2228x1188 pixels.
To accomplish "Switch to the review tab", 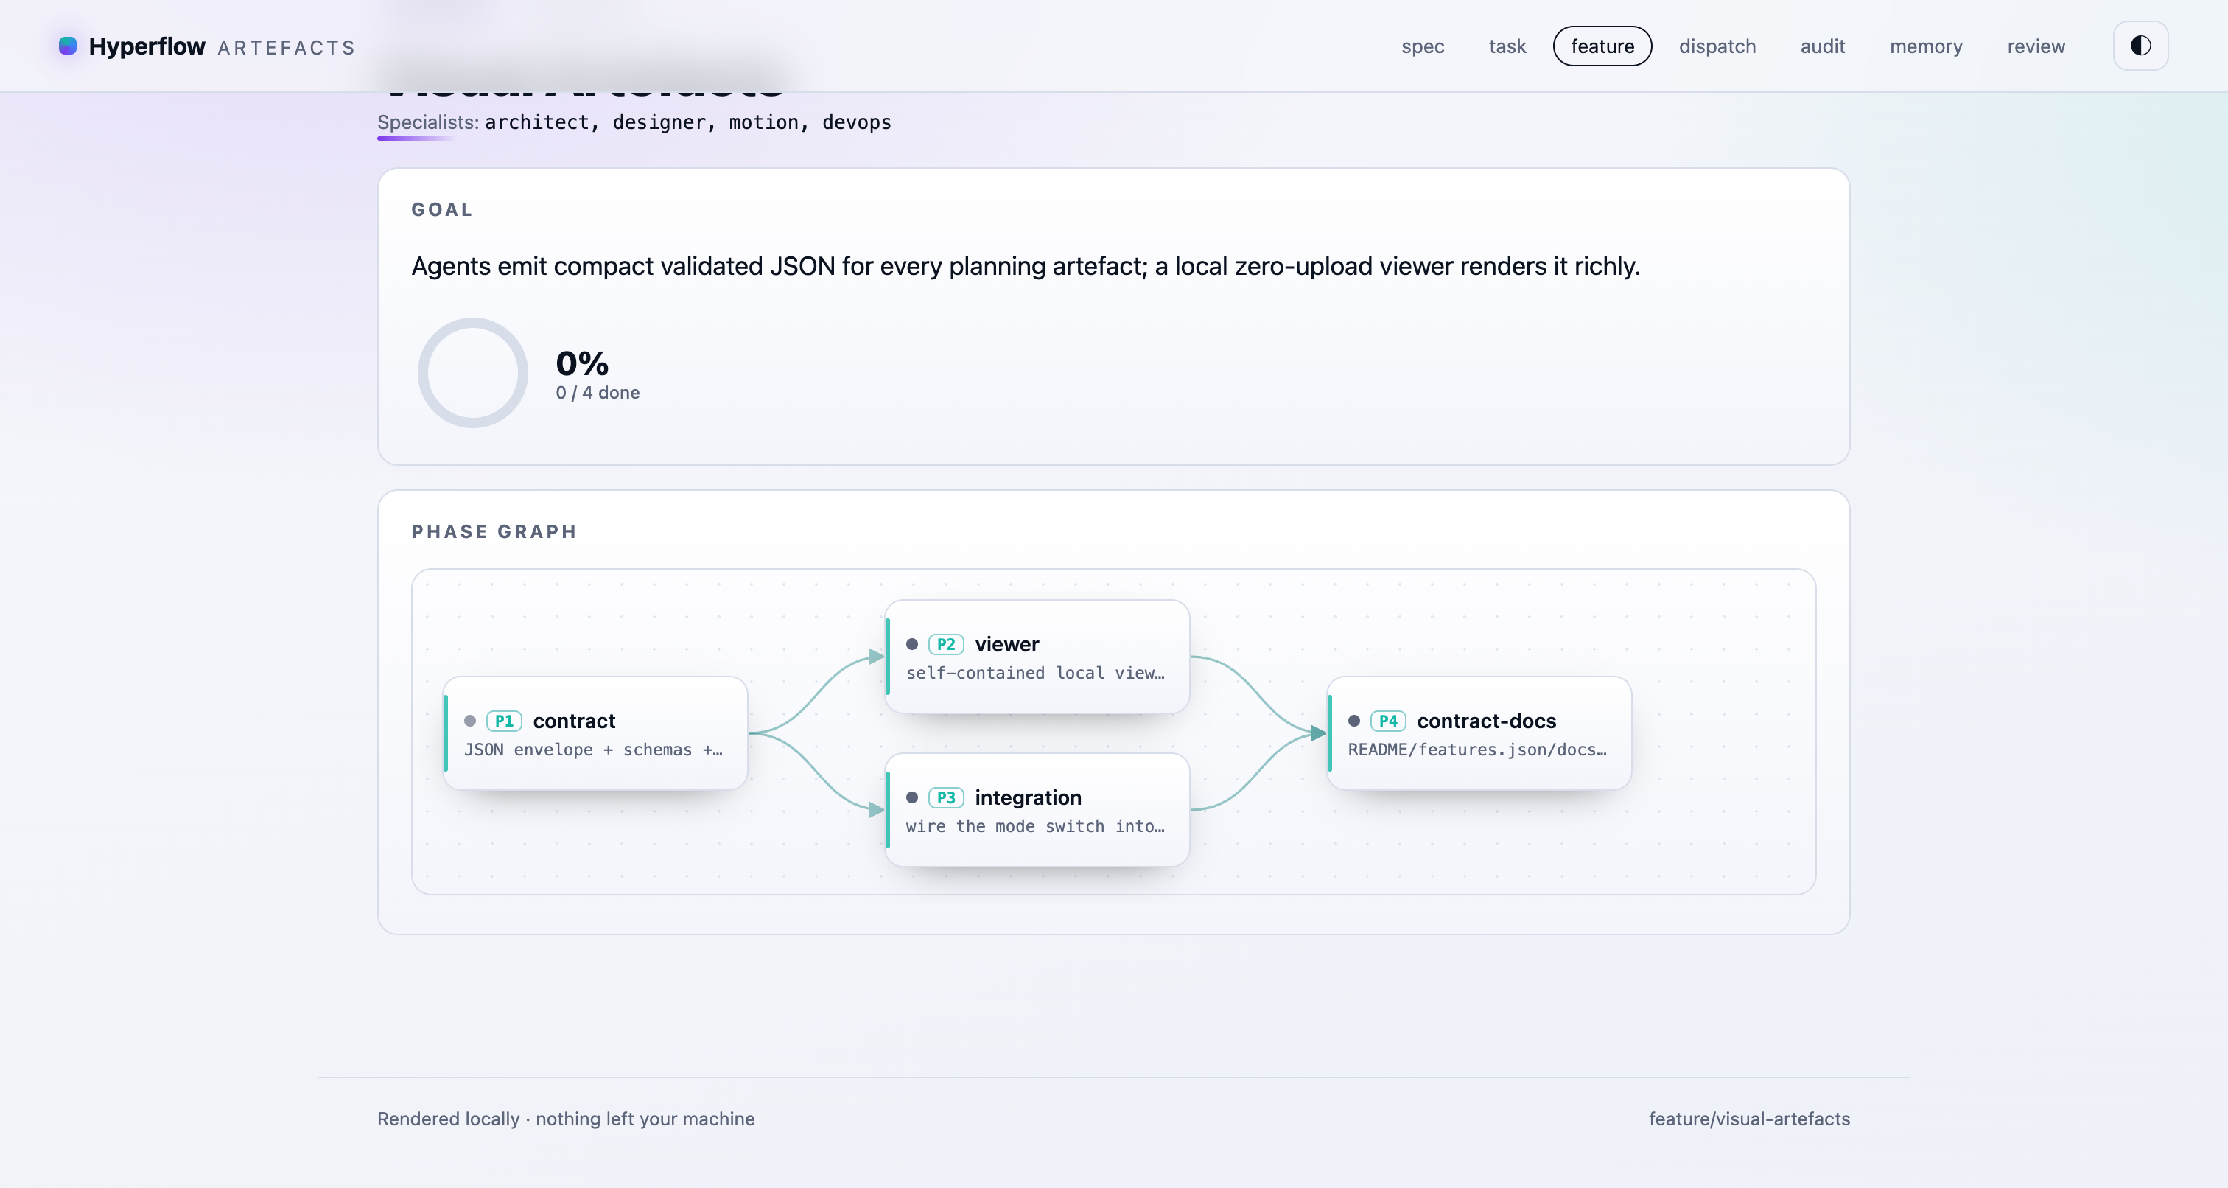I will [2036, 46].
